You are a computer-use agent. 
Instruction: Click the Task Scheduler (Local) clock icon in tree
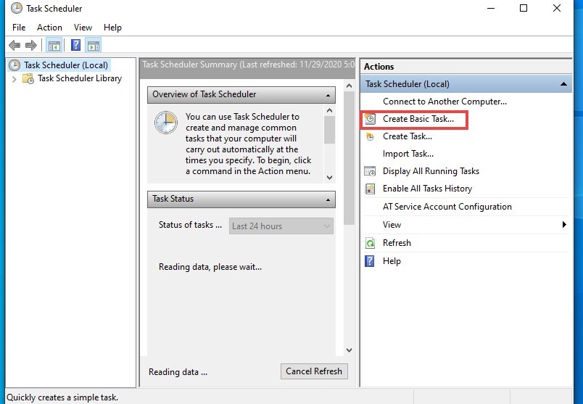14,65
